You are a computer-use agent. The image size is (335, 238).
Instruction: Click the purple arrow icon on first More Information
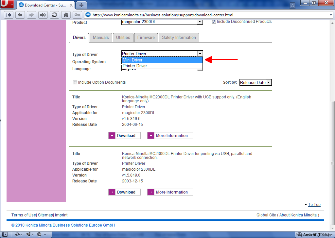click(150, 136)
